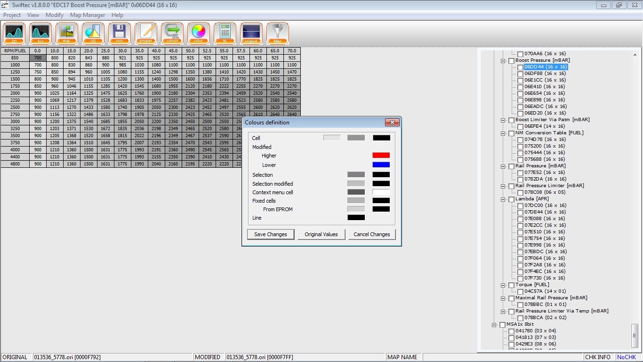Screen dimensions: 643x362
Task: Open the proper (pencil) tool
Action: (146, 33)
